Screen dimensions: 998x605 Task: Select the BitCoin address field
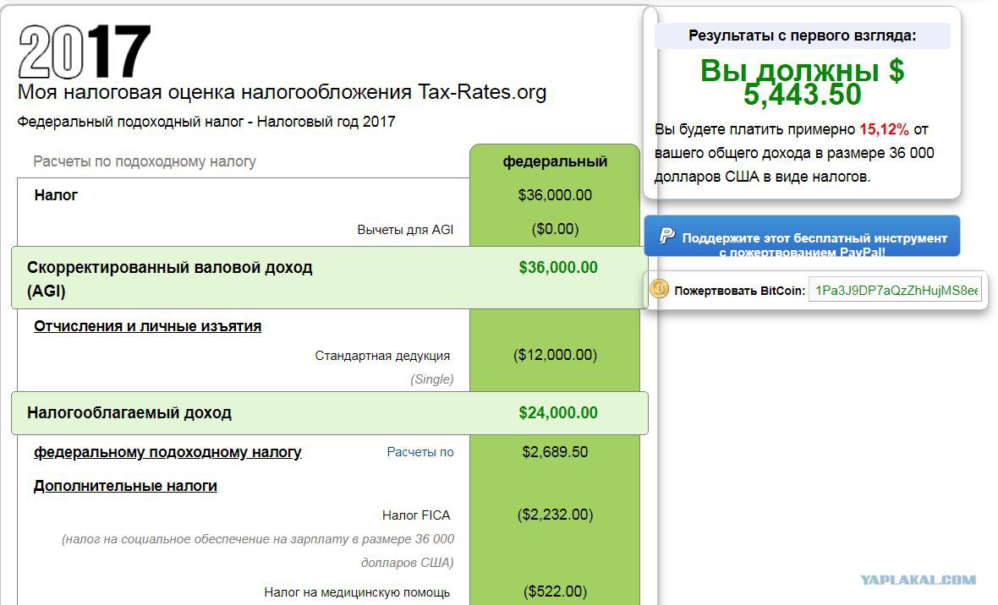click(x=895, y=290)
